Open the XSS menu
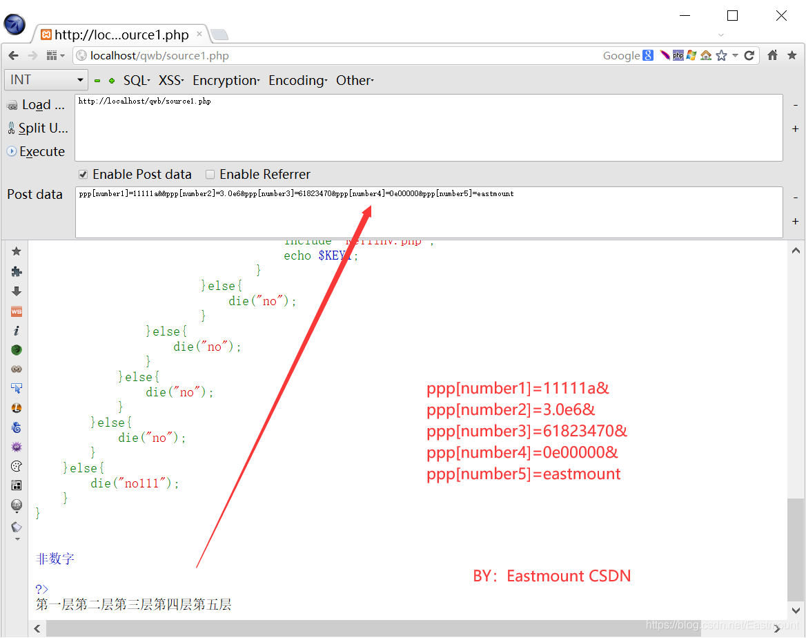This screenshot has width=806, height=638. pyautogui.click(x=170, y=80)
